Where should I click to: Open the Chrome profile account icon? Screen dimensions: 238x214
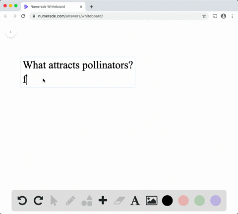224,16
